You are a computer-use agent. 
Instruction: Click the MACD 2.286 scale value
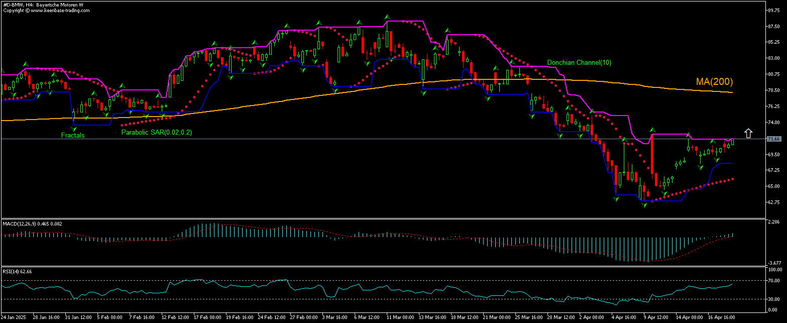tap(773, 222)
